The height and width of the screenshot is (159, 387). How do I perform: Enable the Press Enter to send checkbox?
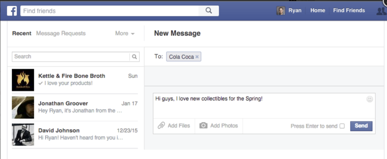tap(342, 126)
